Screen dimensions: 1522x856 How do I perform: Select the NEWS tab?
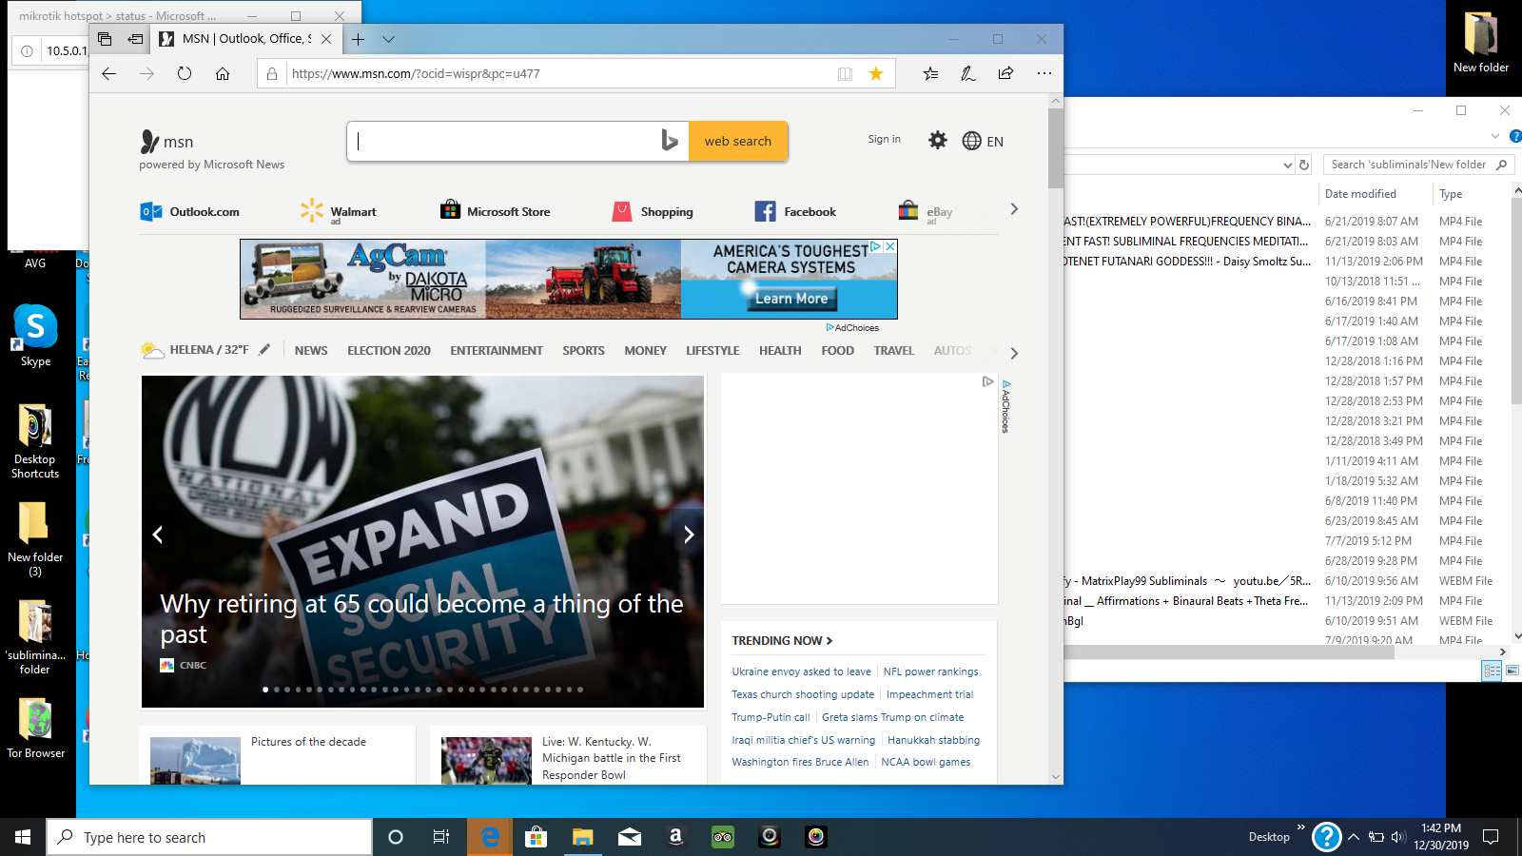click(311, 350)
